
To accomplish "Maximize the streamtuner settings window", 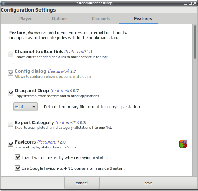I will [x=190, y=3].
